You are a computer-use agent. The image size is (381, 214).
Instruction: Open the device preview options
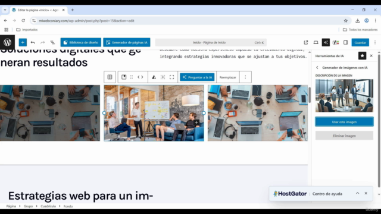point(316,42)
